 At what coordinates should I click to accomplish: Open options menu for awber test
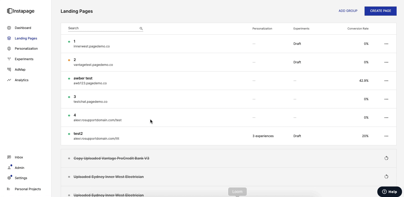pyautogui.click(x=386, y=81)
